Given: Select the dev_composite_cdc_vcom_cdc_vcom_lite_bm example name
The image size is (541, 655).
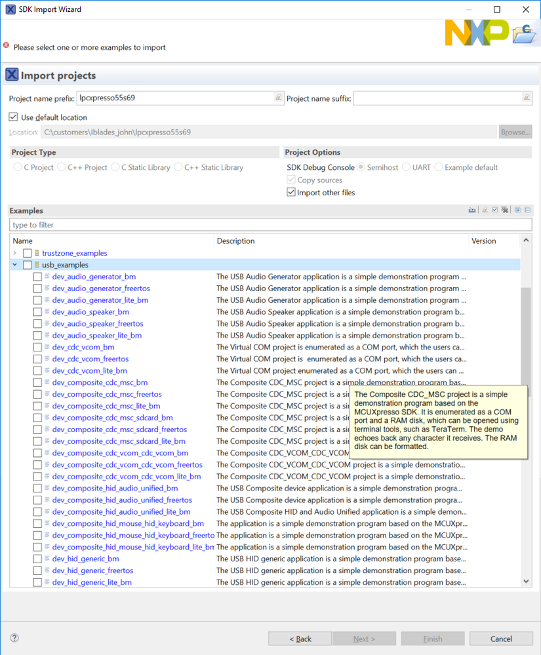Looking at the screenshot, I should pos(127,477).
